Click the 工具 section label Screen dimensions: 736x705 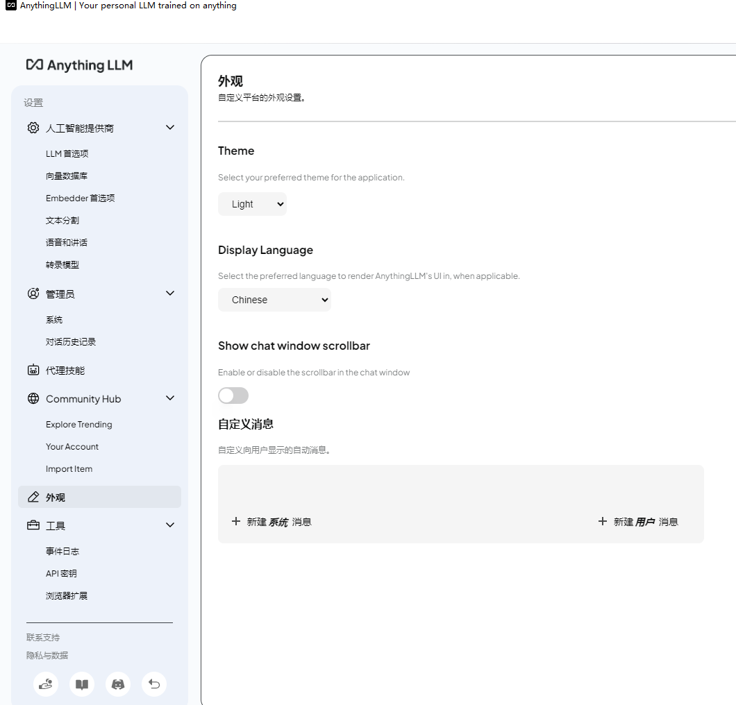pyautogui.click(x=56, y=526)
